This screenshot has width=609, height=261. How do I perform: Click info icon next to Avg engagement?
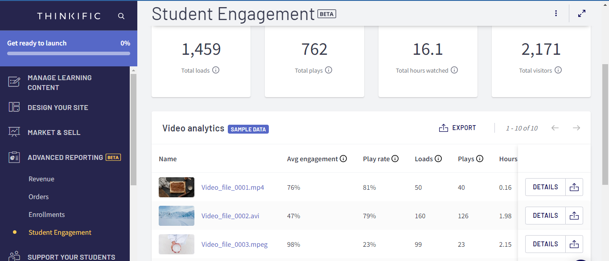[343, 159]
